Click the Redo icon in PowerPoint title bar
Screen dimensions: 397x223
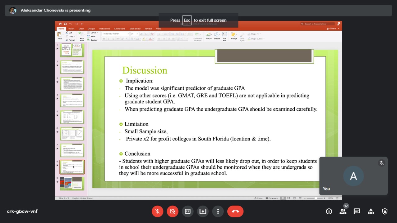[77, 24]
